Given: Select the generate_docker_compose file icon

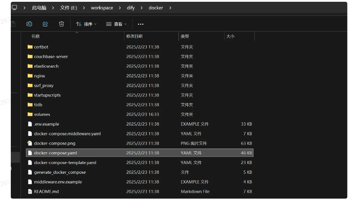Looking at the screenshot, I should click(x=30, y=172).
